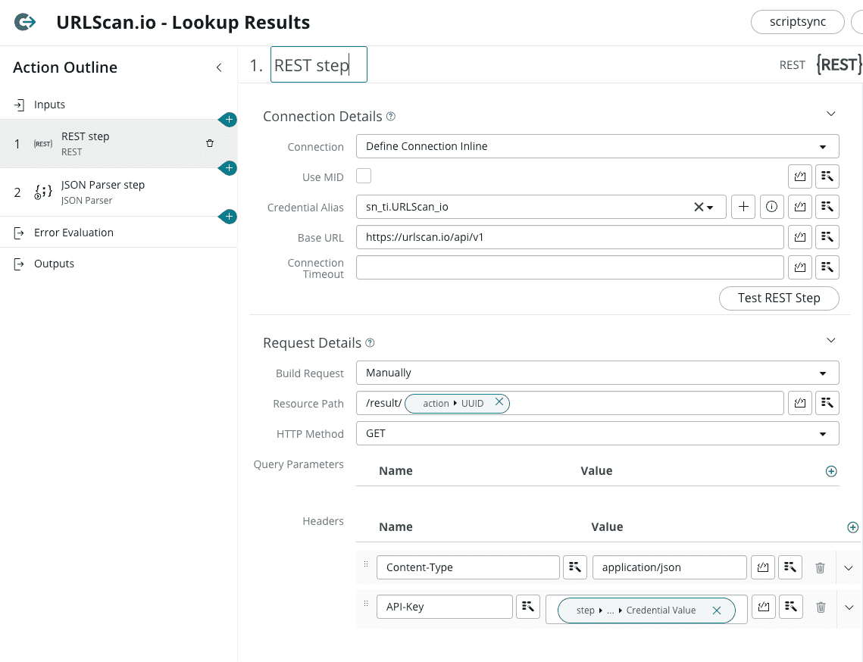Click the back arrow logo icon
Screen dimensions: 863x662
25,22
